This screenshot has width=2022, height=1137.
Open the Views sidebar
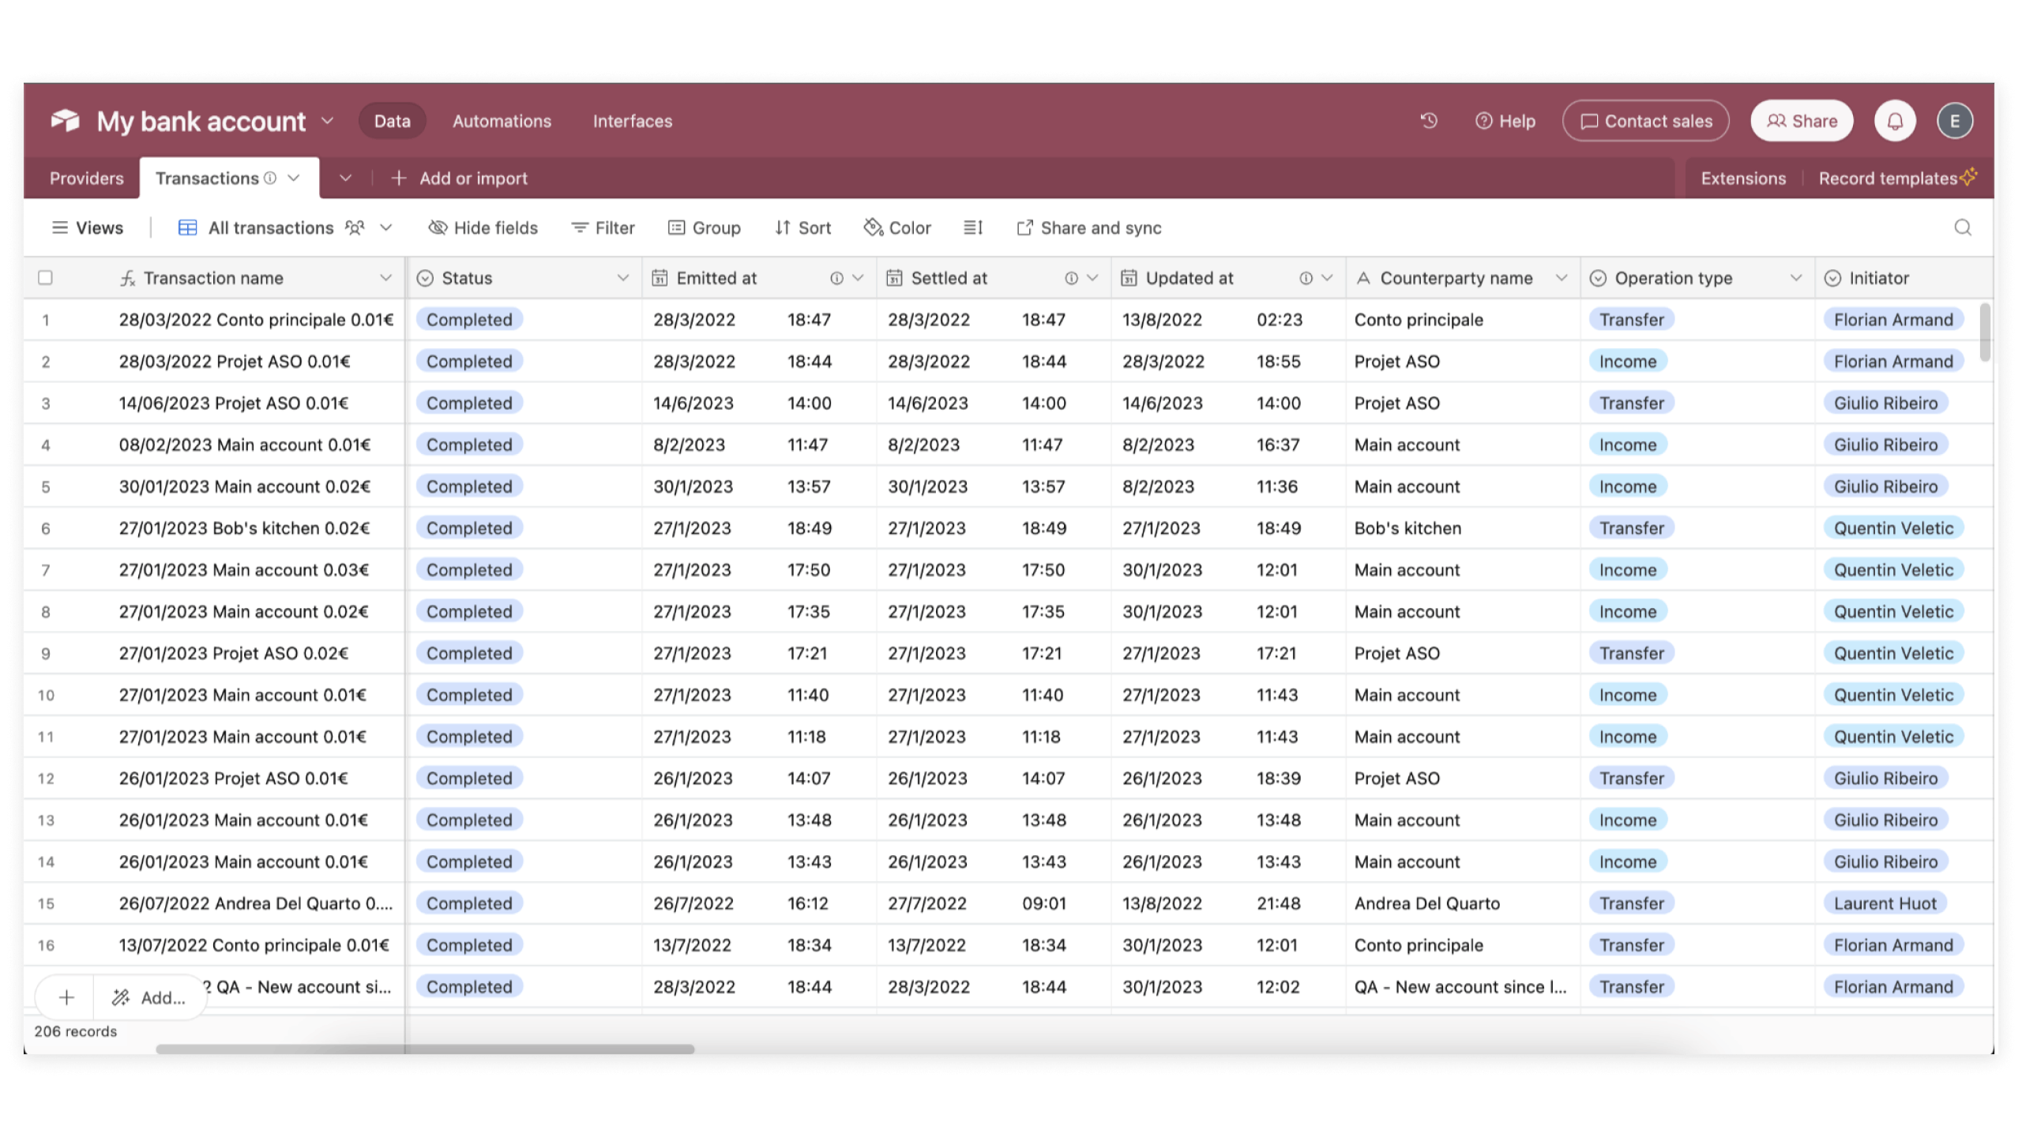coord(88,227)
